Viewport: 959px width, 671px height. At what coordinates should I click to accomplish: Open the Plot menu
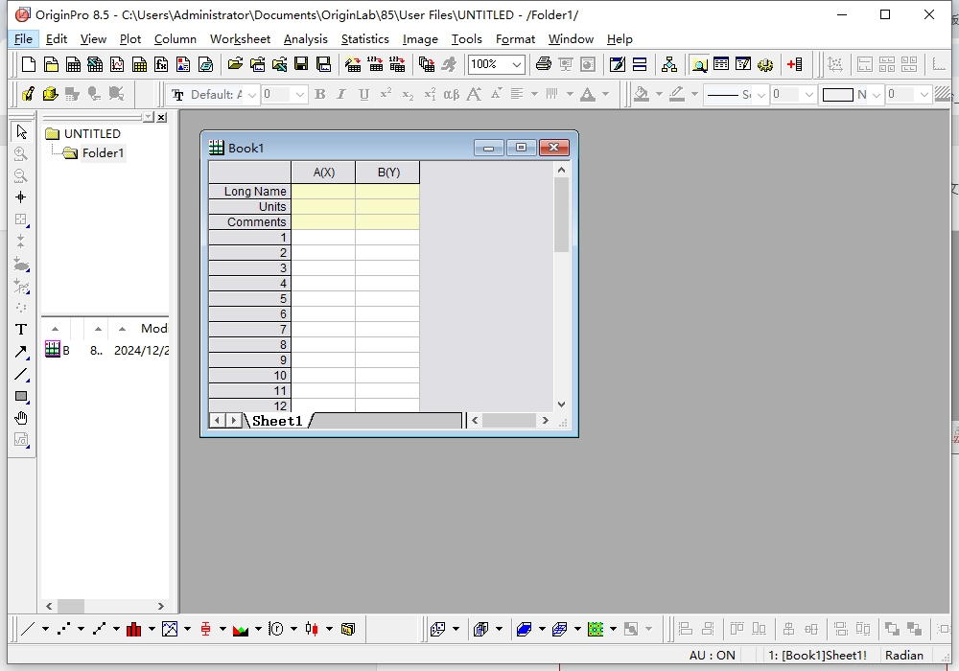[x=130, y=39]
